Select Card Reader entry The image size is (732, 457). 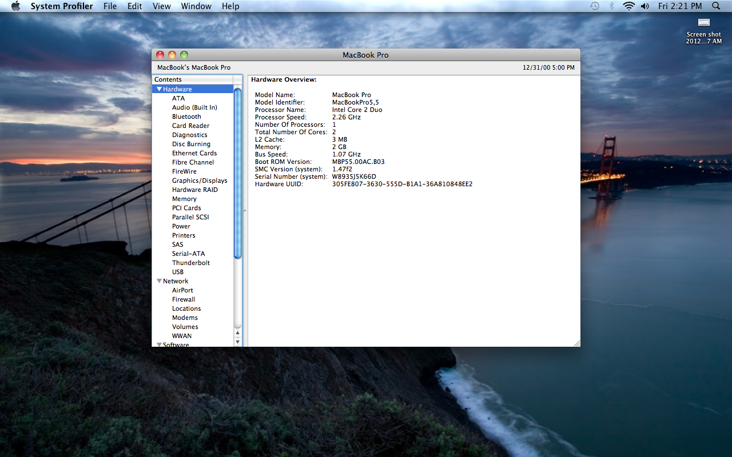pos(190,126)
